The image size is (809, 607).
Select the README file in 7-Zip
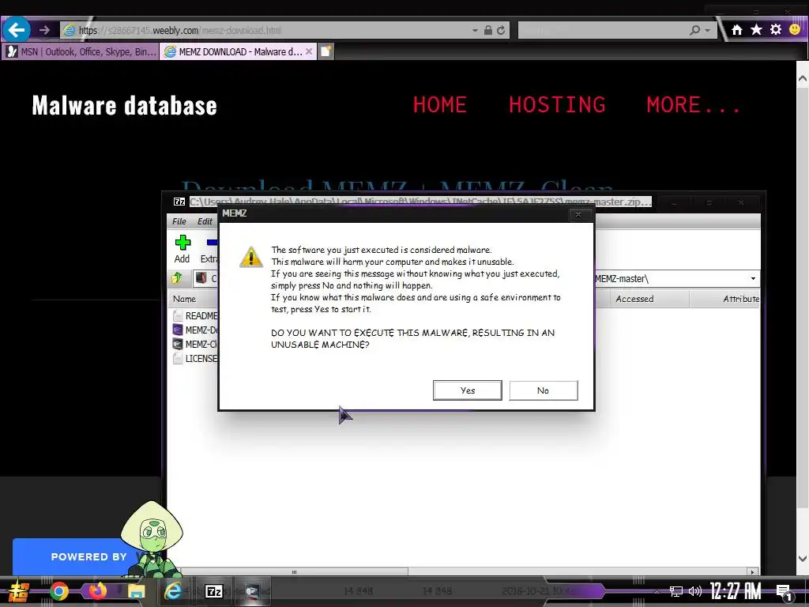pyautogui.click(x=195, y=315)
